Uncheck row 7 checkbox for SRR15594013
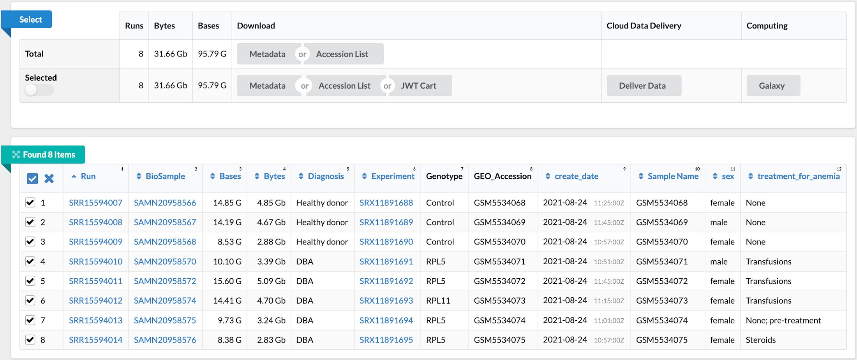857x360 pixels. pyautogui.click(x=30, y=320)
